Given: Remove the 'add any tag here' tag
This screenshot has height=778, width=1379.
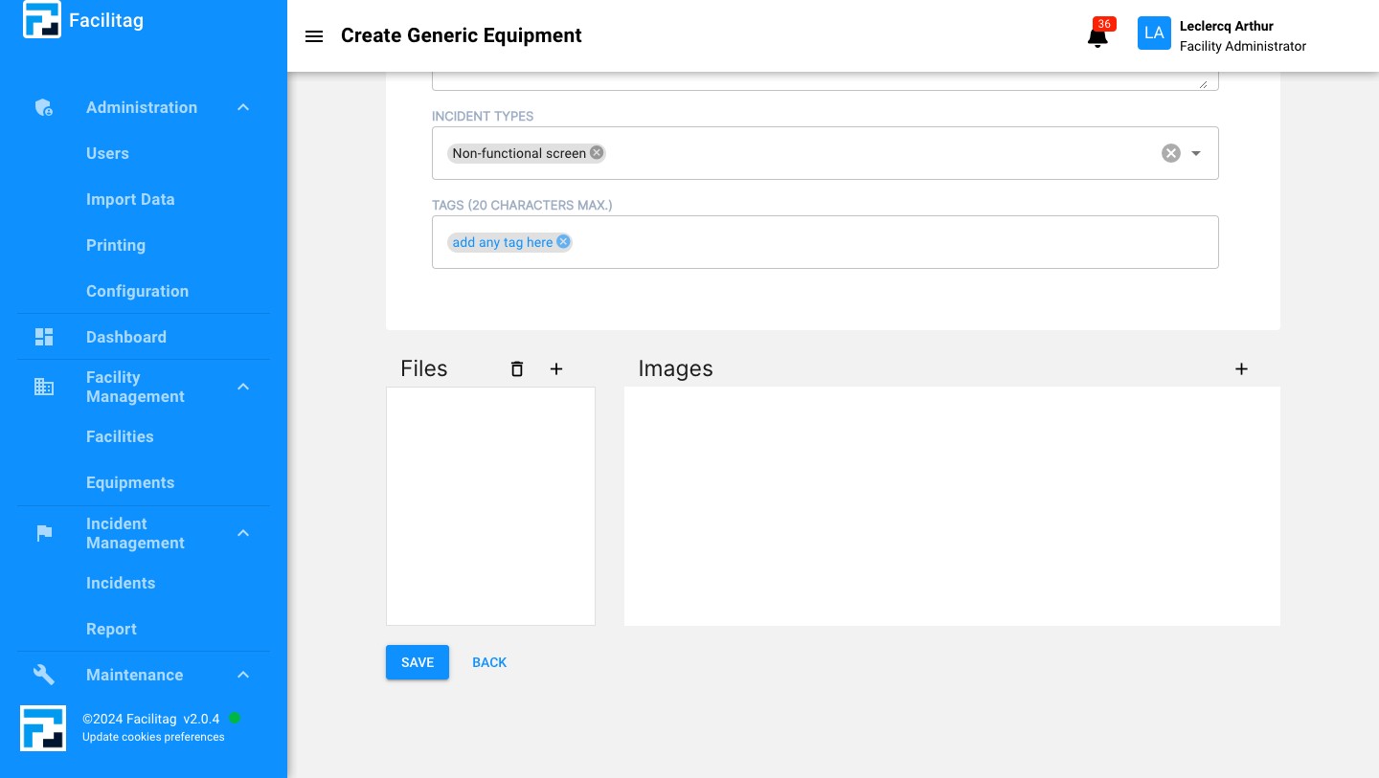Looking at the screenshot, I should tap(563, 241).
